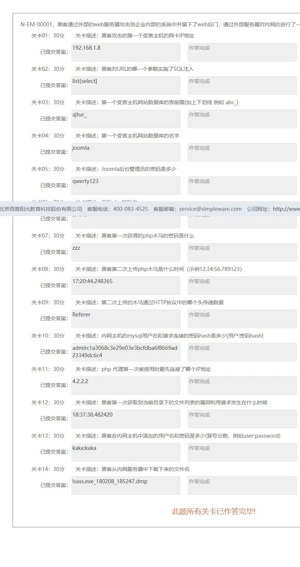
Task: Click the answer field containing 192.168.1.8
Action: pyautogui.click(x=126, y=52)
